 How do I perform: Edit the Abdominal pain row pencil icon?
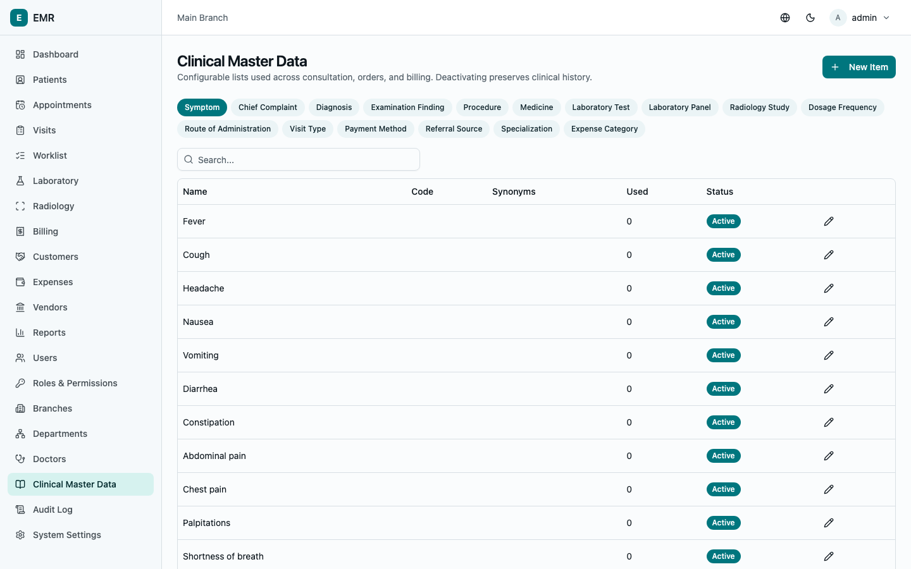[x=829, y=456]
